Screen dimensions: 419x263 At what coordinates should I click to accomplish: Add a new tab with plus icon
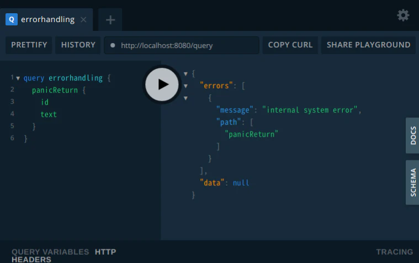point(110,20)
